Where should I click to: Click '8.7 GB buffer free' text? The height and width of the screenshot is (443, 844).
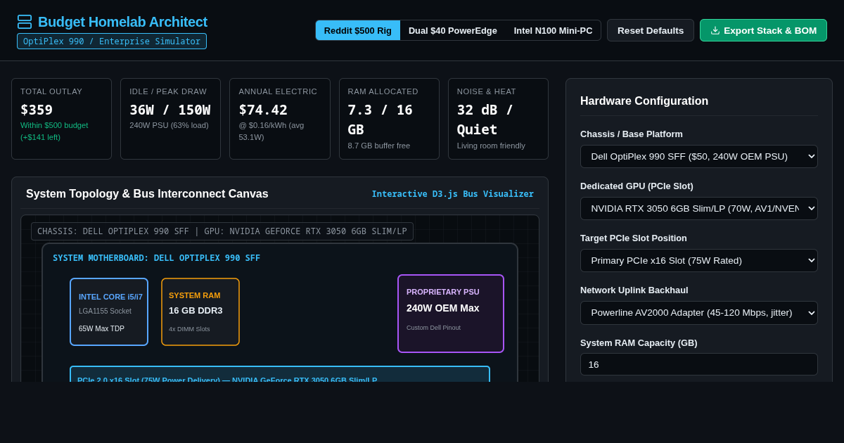pos(379,146)
